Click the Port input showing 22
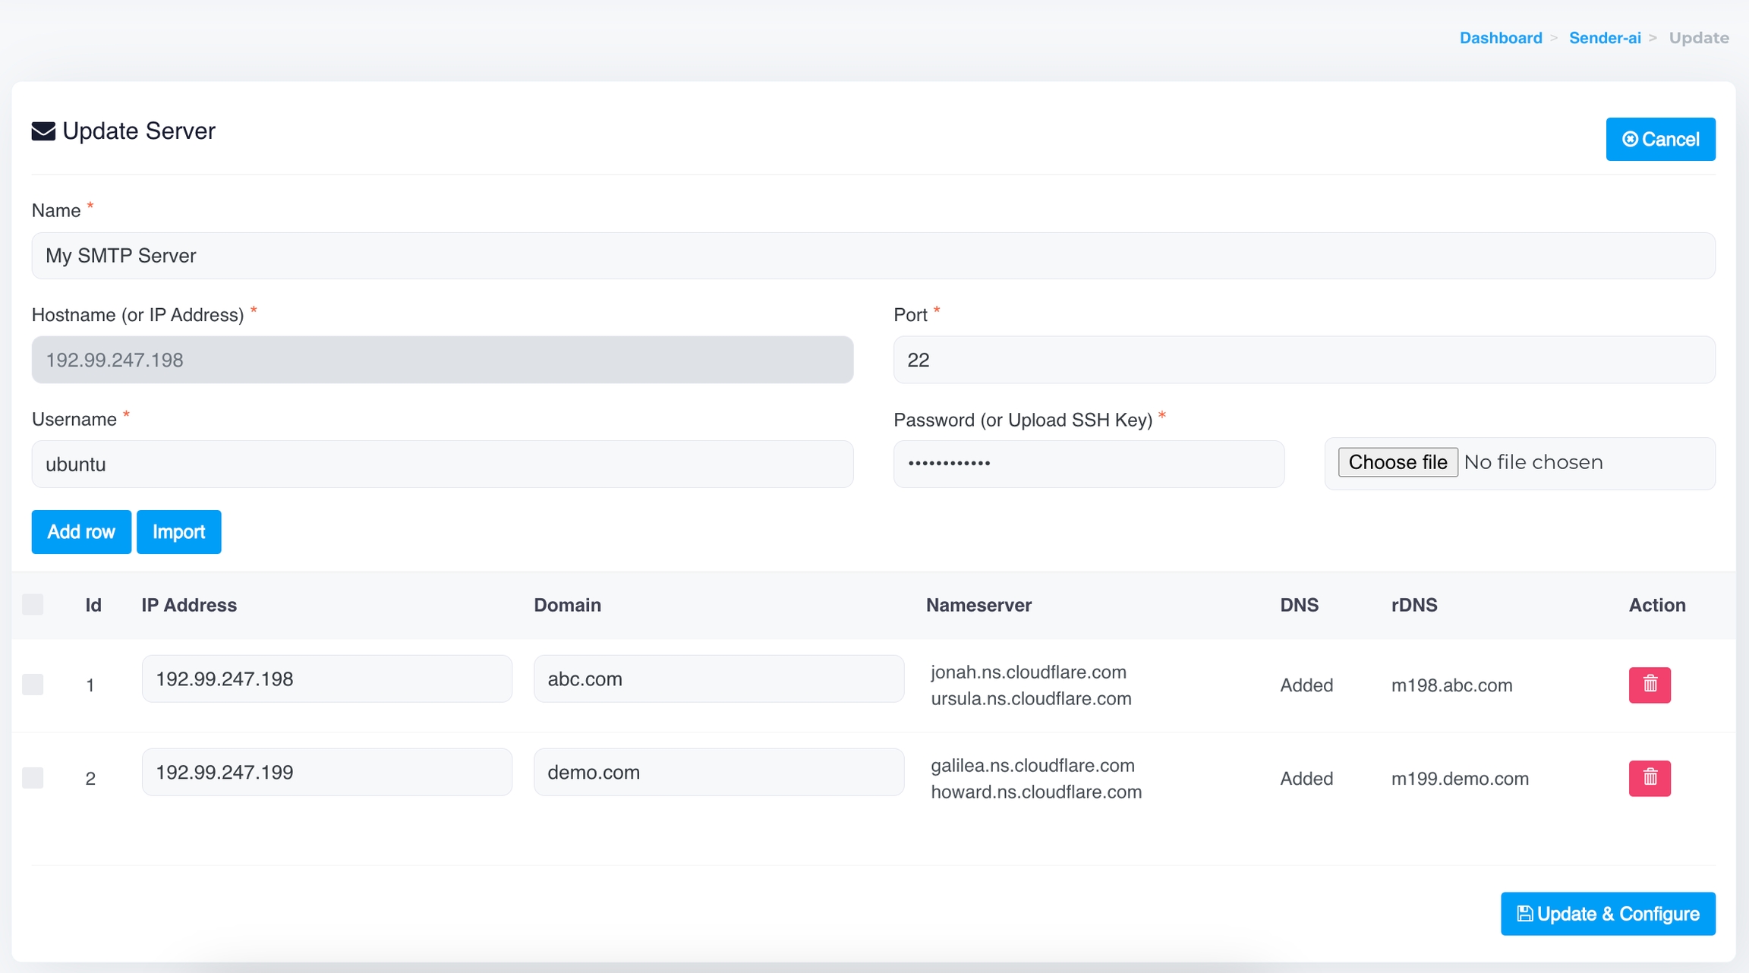Screen dimensions: 1749x973 point(1303,360)
